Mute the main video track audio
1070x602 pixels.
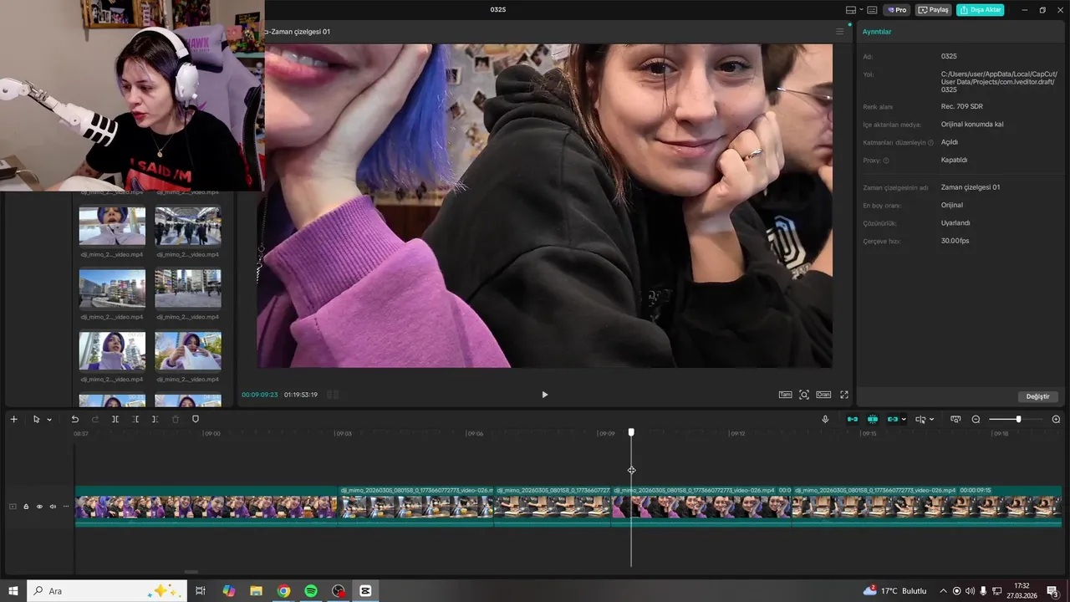pos(53,507)
